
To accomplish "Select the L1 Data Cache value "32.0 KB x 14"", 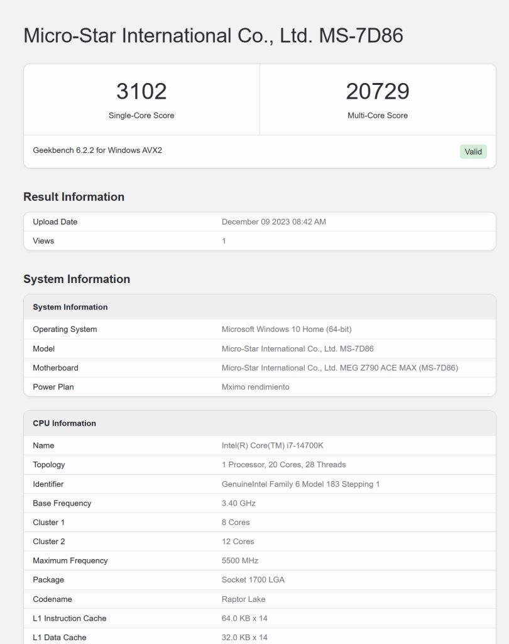I will (244, 638).
